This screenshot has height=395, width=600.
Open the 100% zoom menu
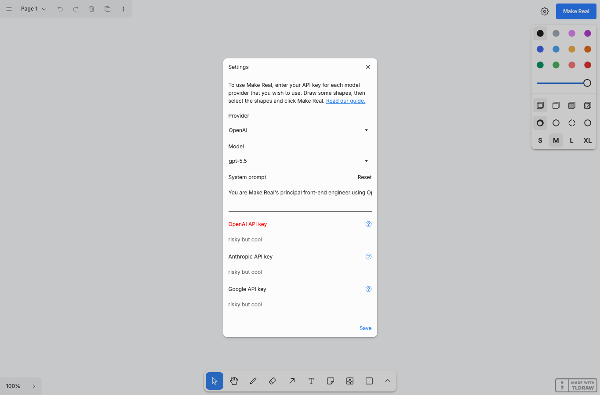[13, 386]
